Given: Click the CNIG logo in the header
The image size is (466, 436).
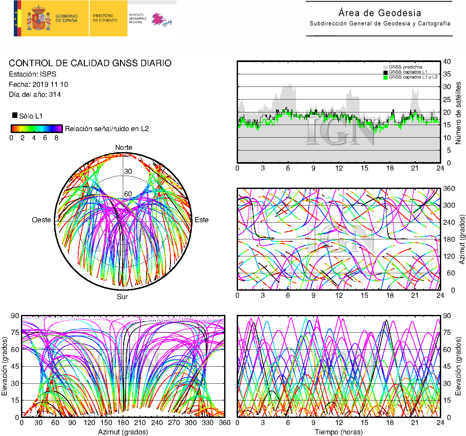Looking at the screenshot, I should click(x=162, y=20).
